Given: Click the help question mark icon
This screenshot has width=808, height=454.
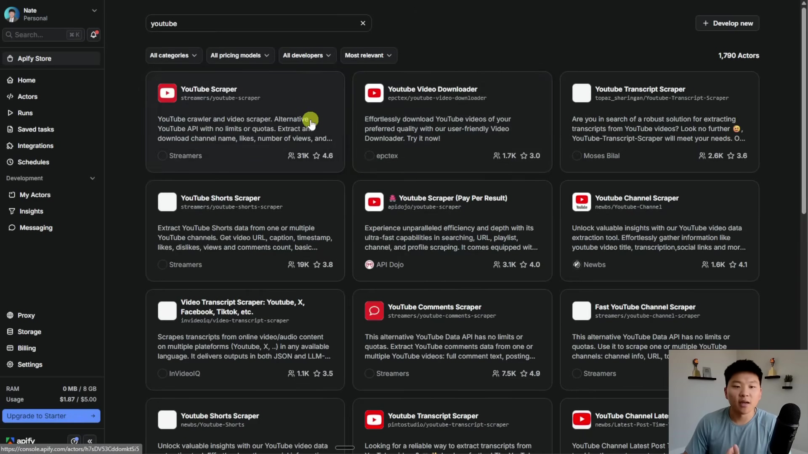Looking at the screenshot, I should [x=74, y=441].
